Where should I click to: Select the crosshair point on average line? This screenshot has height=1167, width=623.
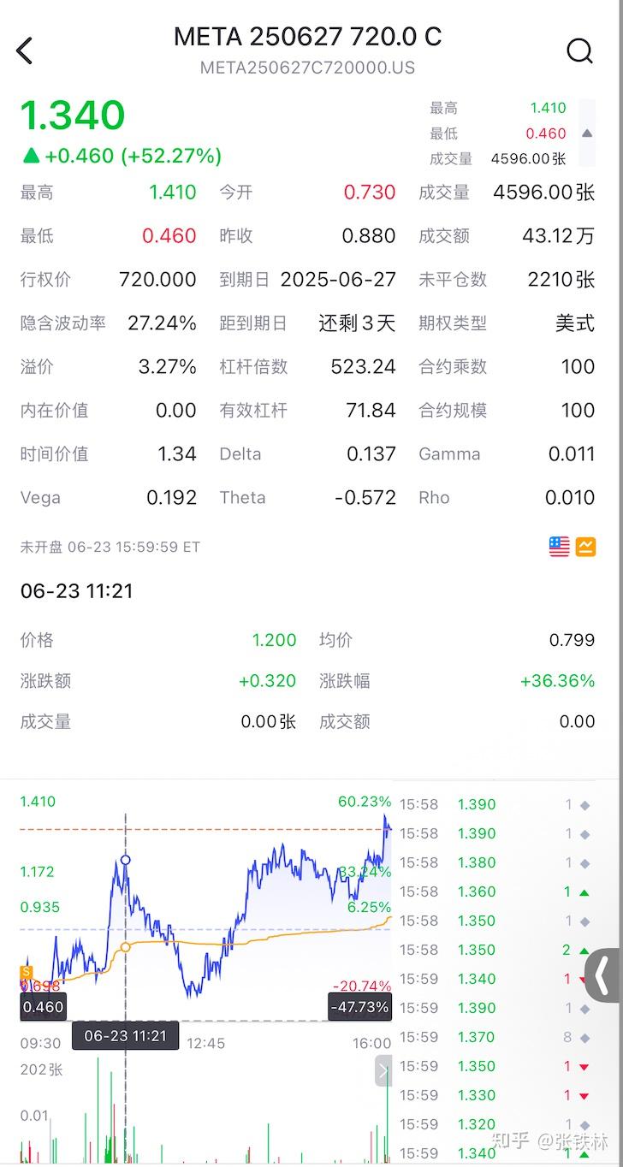pos(126,946)
